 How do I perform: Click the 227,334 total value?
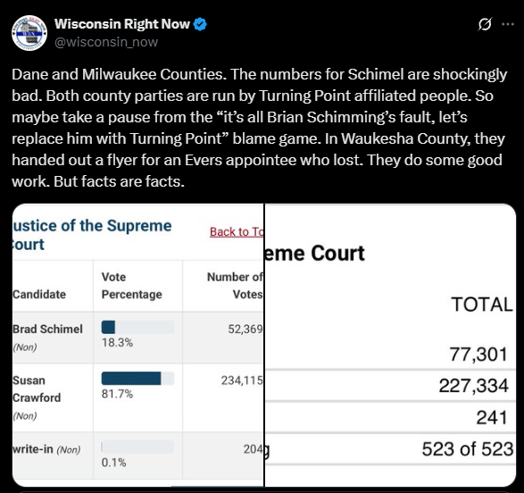click(473, 386)
